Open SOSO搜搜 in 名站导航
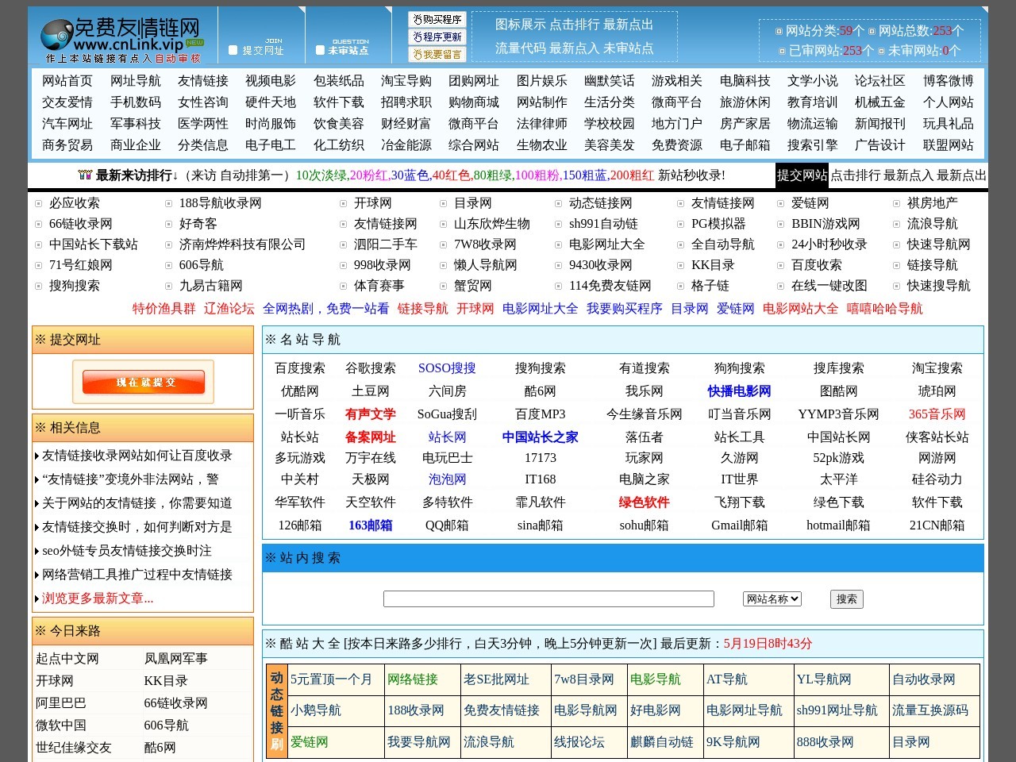The width and height of the screenshot is (1016, 762). click(447, 368)
